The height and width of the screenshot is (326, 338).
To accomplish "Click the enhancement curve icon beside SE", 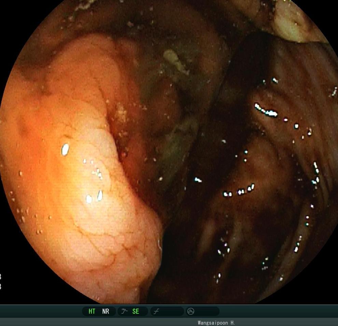I will coord(124,311).
